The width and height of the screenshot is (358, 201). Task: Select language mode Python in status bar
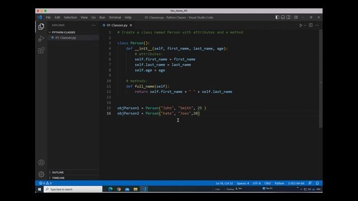click(279, 183)
